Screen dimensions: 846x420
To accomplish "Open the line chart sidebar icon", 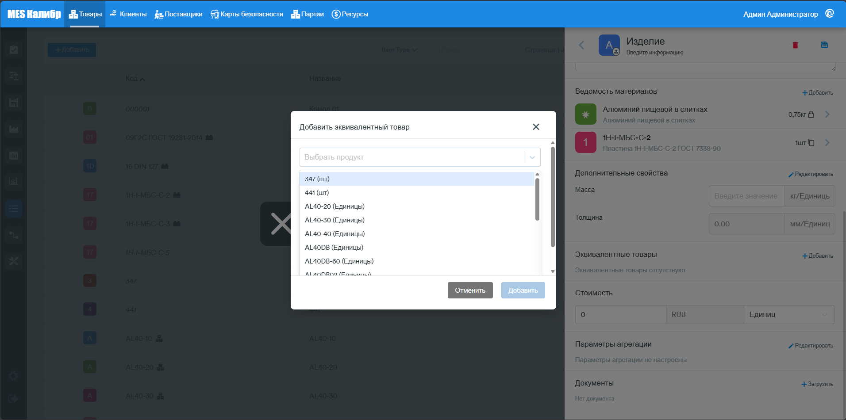I will (14, 181).
